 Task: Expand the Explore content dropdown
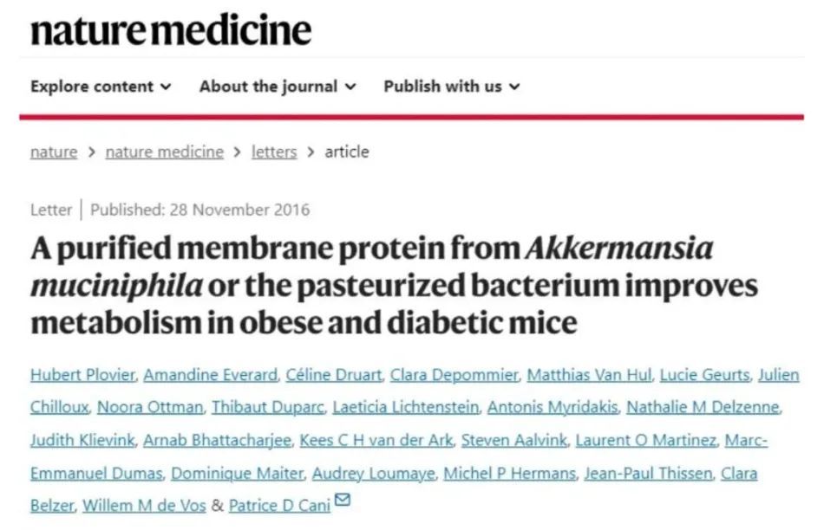[x=101, y=87]
